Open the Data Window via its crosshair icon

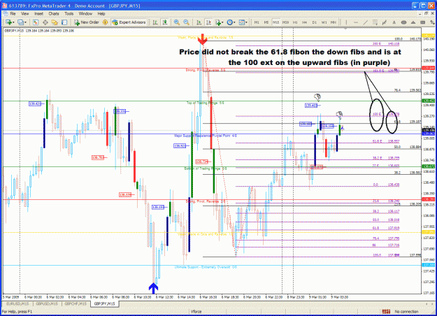pyautogui.click(x=45, y=22)
